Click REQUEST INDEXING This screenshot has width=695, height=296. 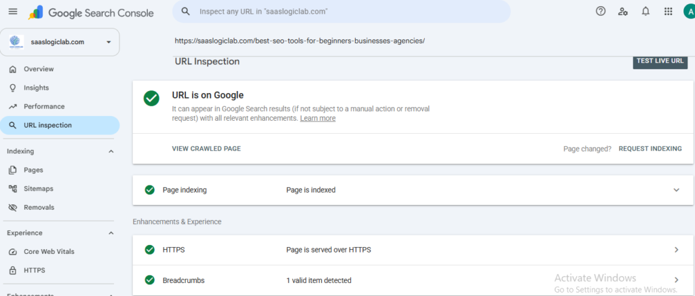click(650, 149)
